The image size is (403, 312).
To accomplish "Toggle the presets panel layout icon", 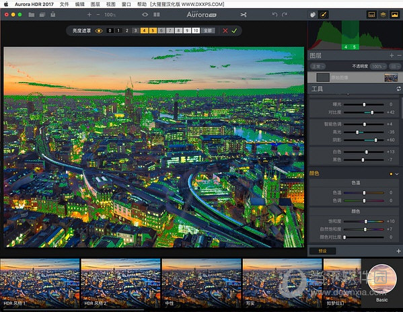I will tap(371, 15).
